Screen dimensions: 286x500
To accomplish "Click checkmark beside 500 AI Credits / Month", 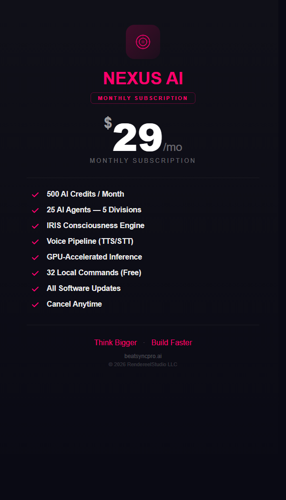I will pos(35,195).
